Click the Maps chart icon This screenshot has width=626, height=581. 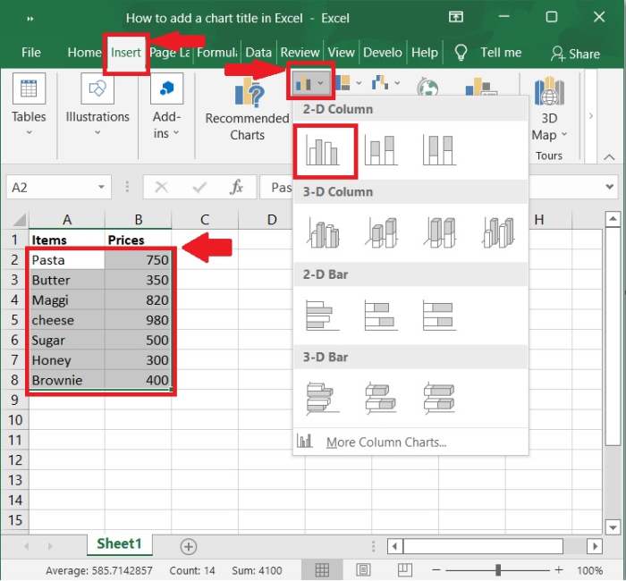point(428,87)
